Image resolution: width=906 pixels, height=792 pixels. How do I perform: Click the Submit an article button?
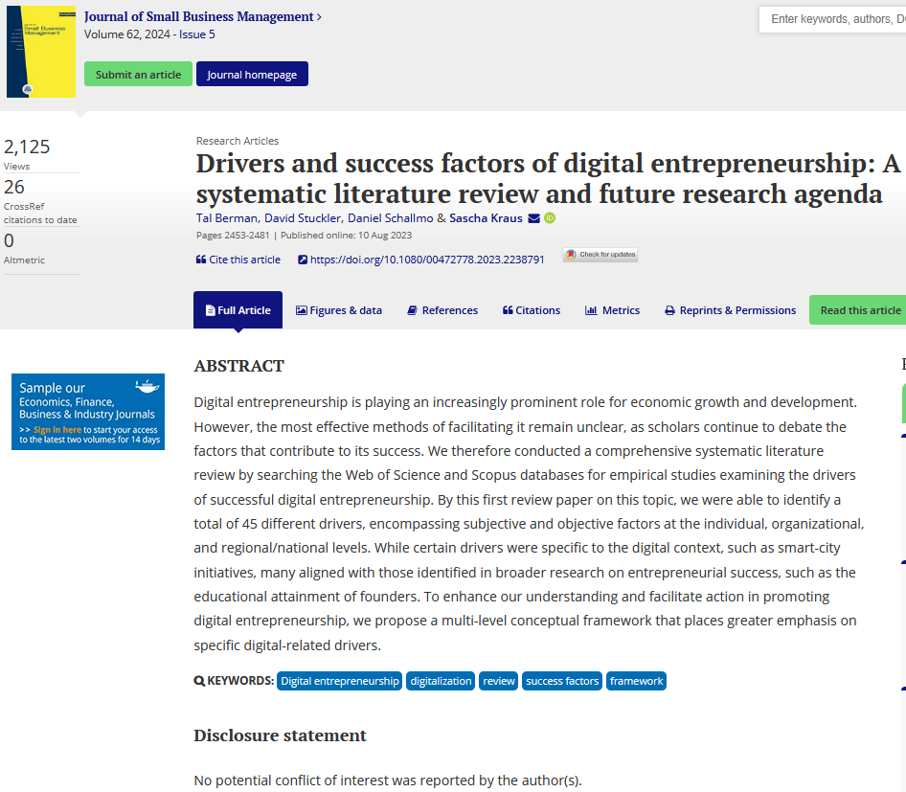[x=138, y=74]
